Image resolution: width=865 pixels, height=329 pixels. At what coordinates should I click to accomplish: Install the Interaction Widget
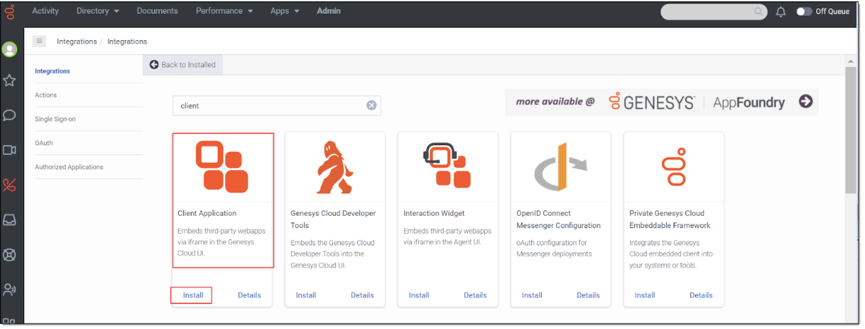click(419, 295)
